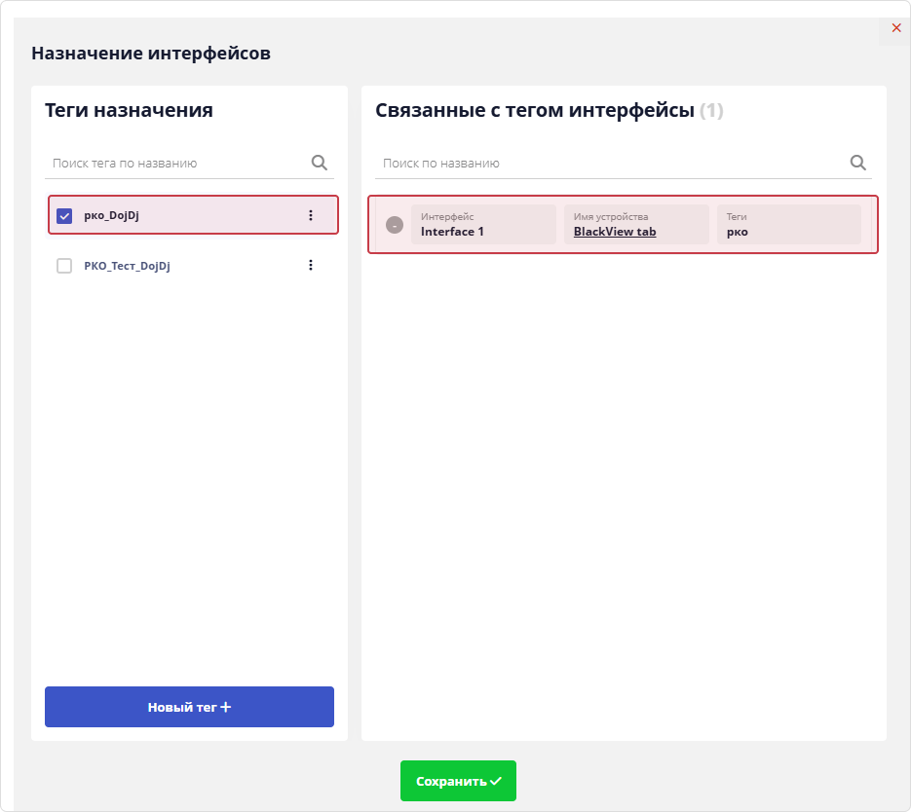Image resolution: width=911 pixels, height=812 pixels.
Task: Click the magnifier icon in tag search
Action: coord(320,162)
